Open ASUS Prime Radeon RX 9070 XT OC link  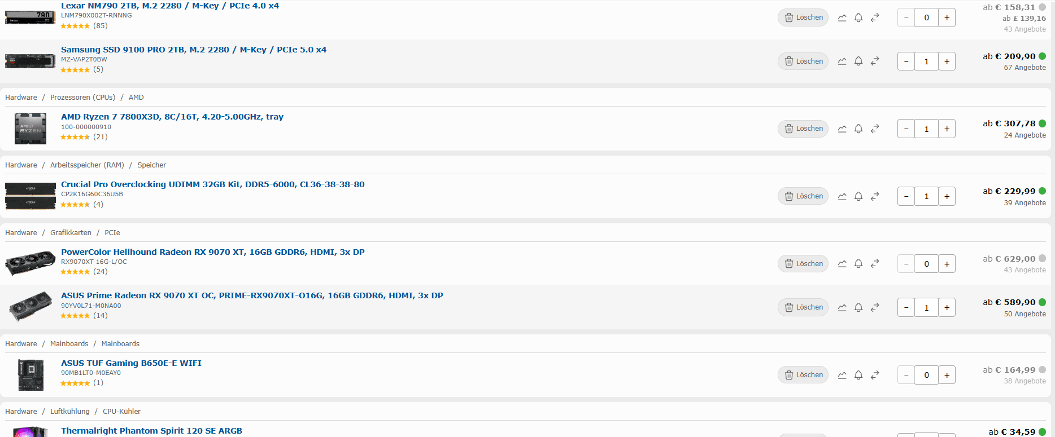coord(252,295)
